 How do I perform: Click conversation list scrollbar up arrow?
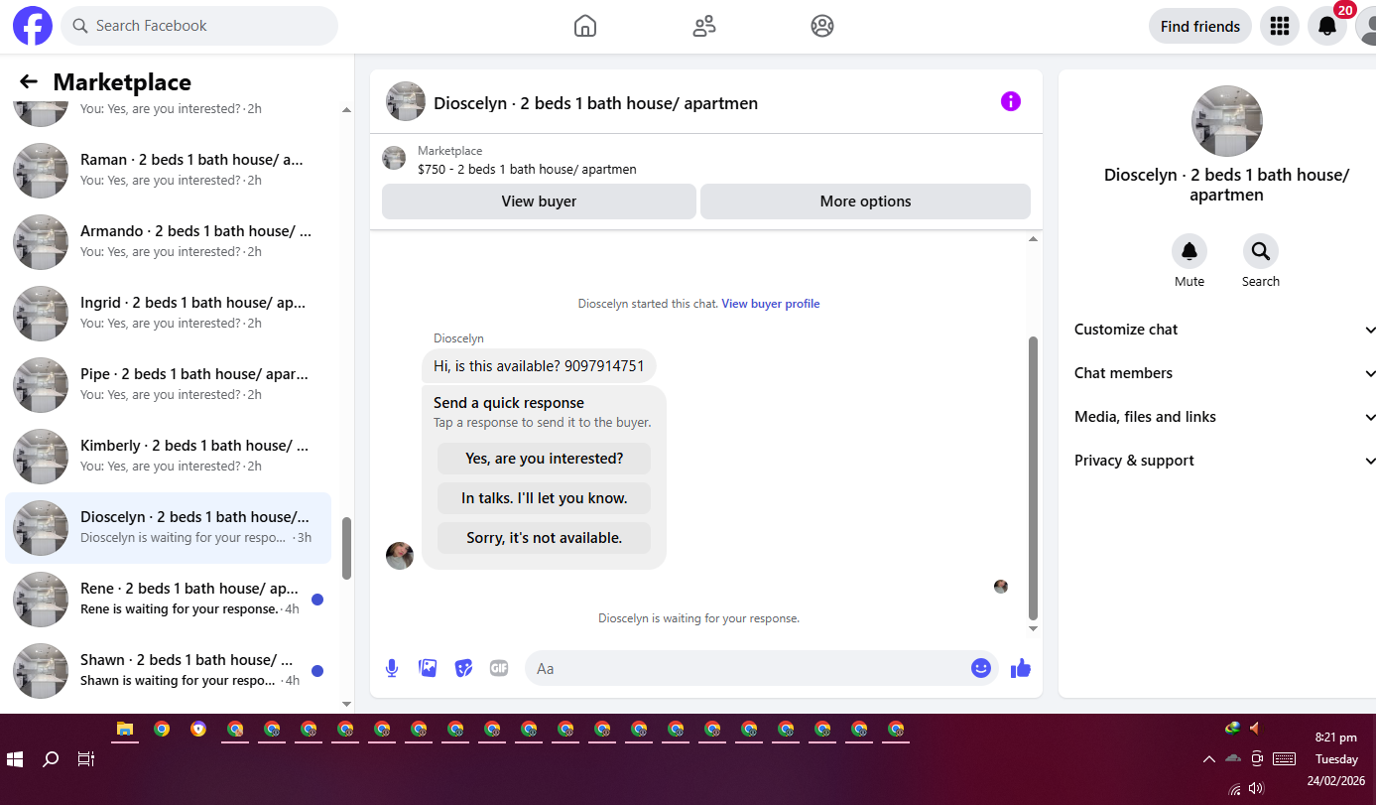pos(346,110)
